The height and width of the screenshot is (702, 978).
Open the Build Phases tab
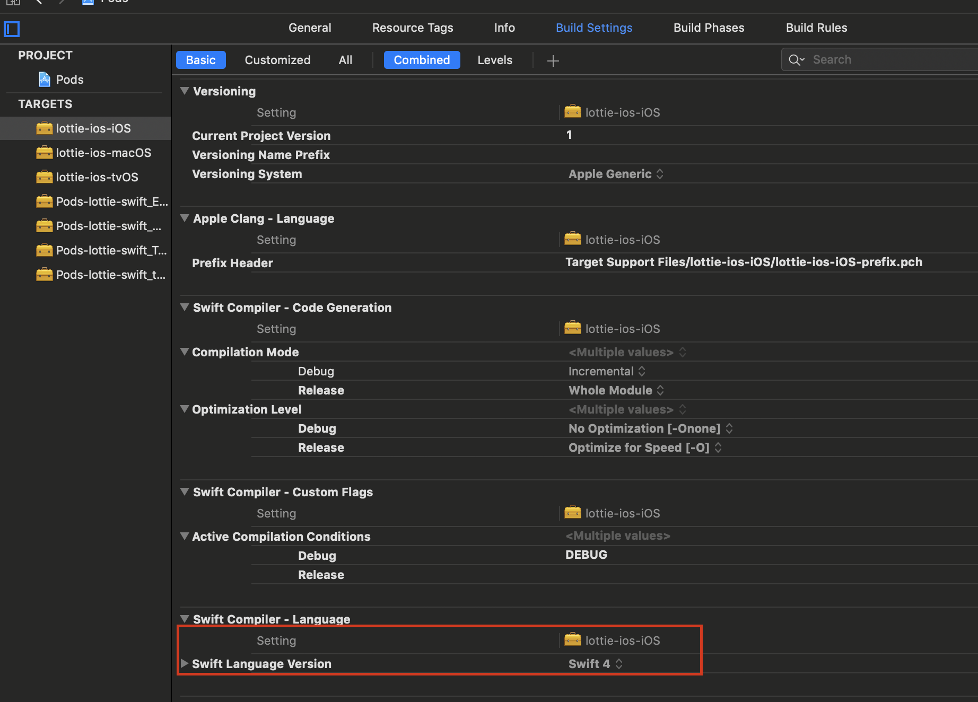(x=709, y=28)
